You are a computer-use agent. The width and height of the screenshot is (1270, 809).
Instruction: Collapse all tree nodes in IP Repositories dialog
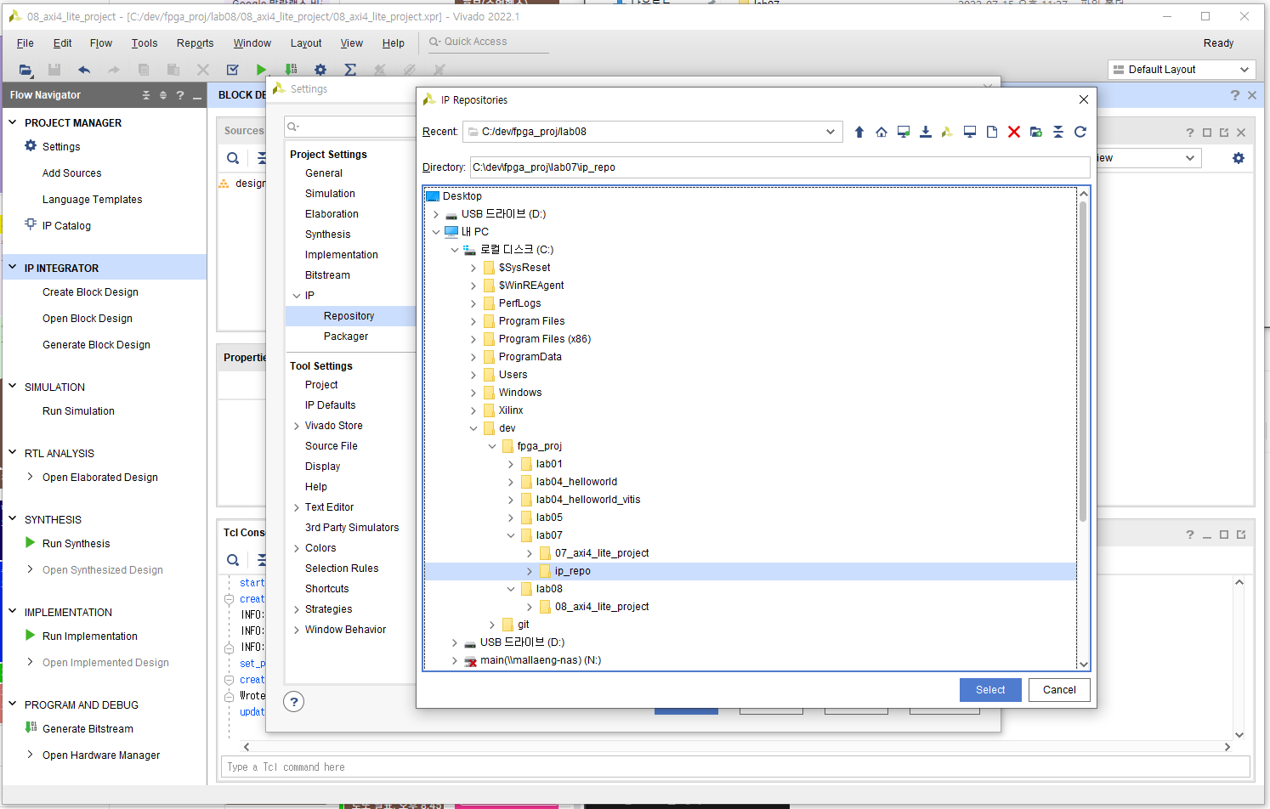coord(1057,132)
